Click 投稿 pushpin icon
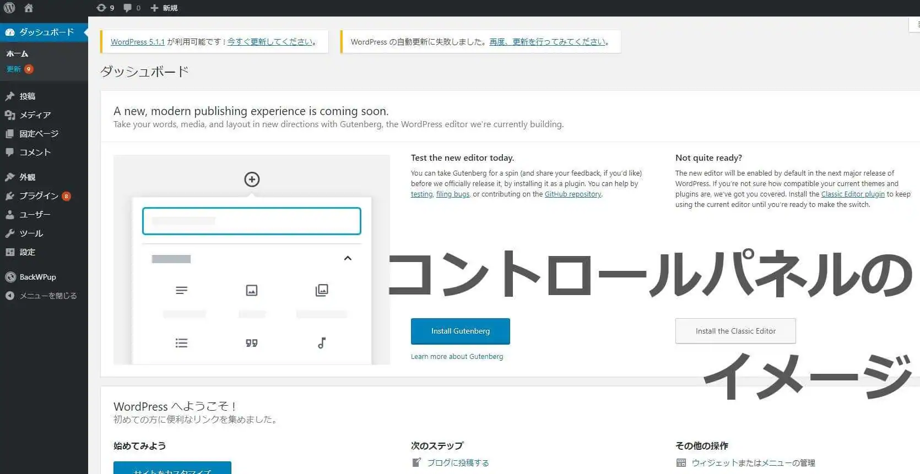 tap(9, 96)
